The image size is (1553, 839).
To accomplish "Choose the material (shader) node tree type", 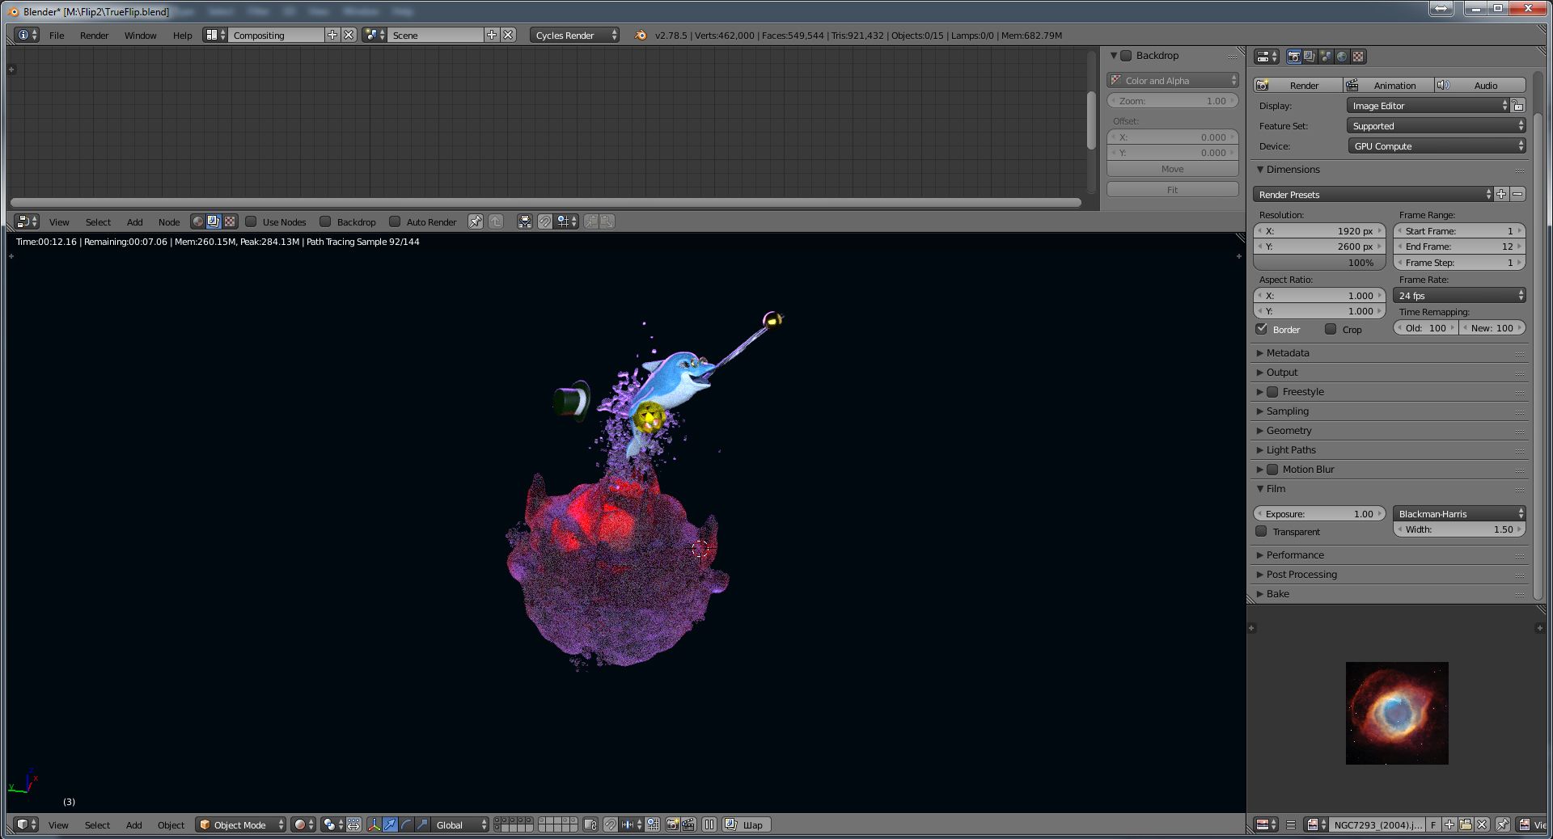I will click(x=198, y=221).
